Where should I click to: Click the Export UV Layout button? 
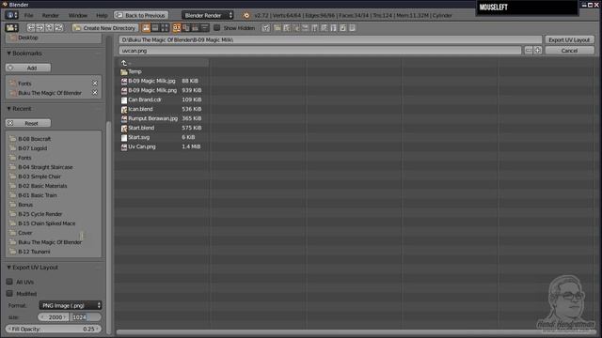(569, 39)
